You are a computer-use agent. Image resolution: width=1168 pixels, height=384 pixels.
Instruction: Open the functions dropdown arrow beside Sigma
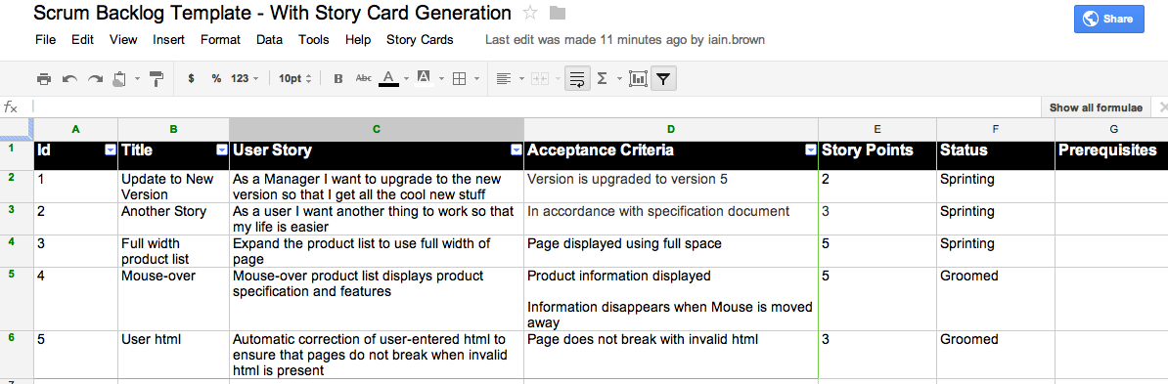coord(619,78)
